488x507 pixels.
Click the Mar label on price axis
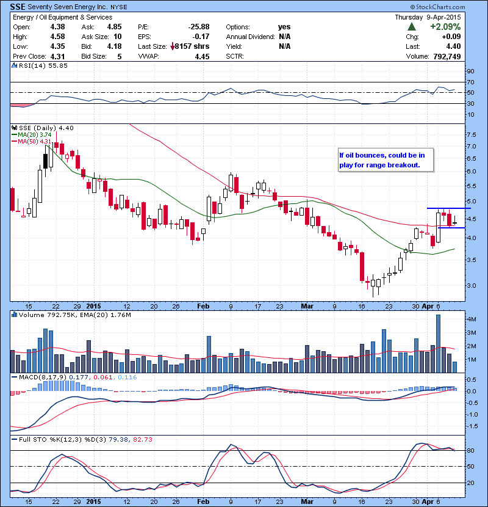coord(307,306)
